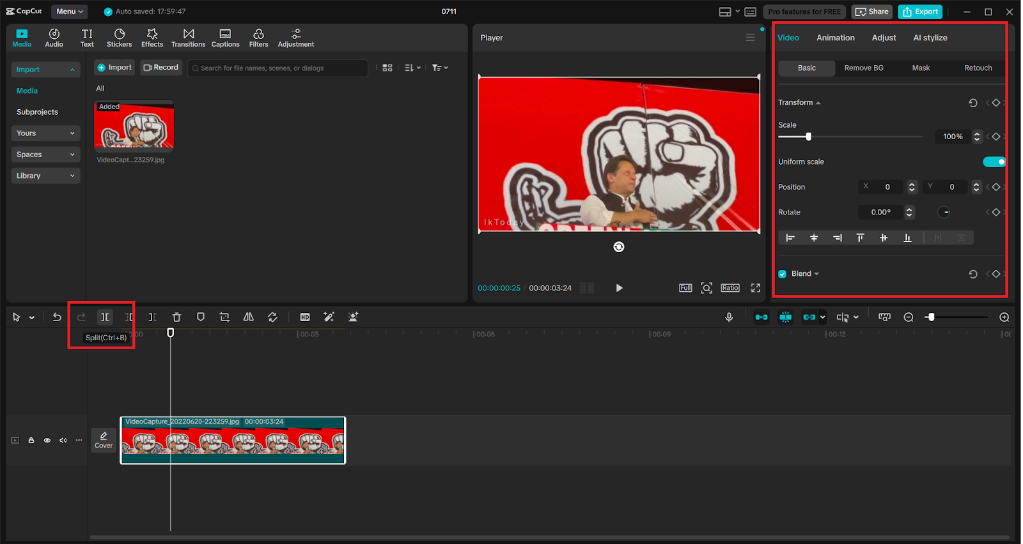Click the Reset icon next to Transform

973,103
